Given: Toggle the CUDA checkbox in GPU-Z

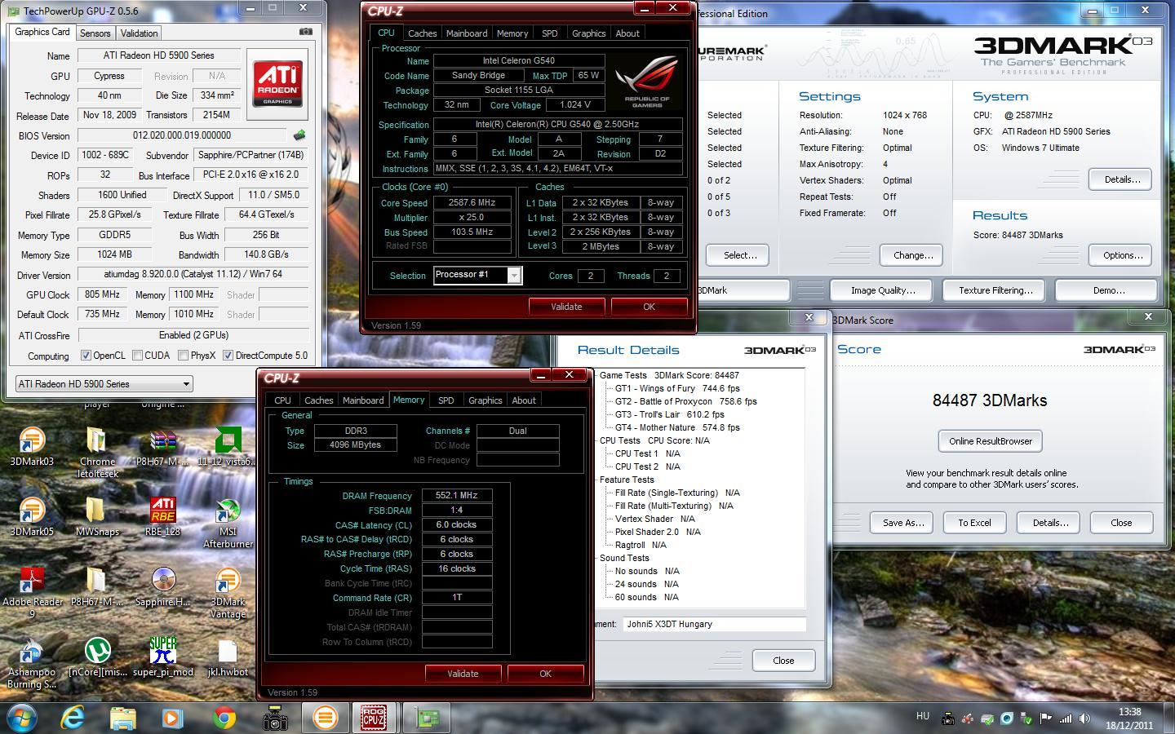Looking at the screenshot, I should [x=137, y=356].
